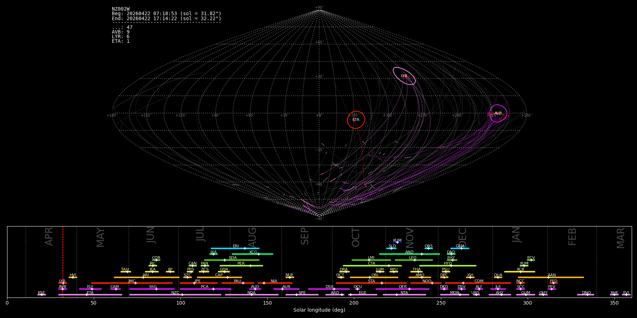Click the ORI orange shower bar
This screenshot has height=318, width=637.
(374, 277)
